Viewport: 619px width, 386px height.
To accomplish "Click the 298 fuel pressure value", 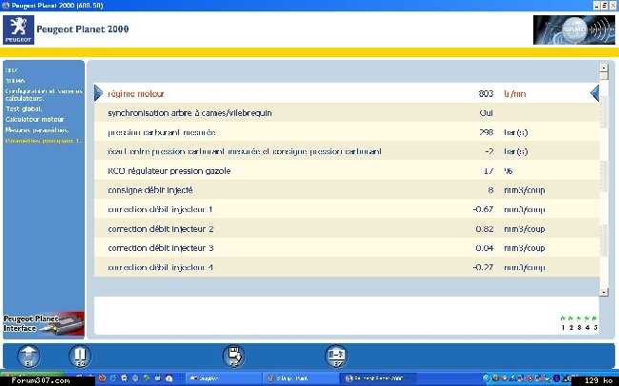I will pos(486,132).
